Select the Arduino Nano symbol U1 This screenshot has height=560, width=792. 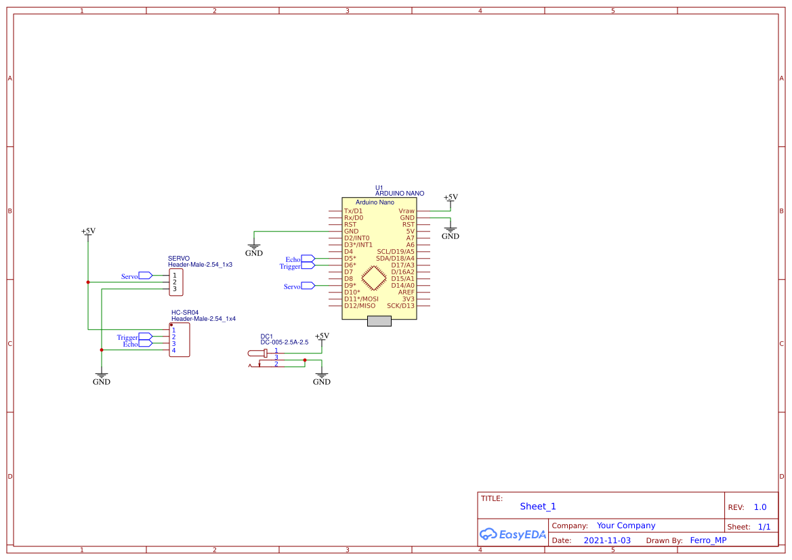[379, 257]
